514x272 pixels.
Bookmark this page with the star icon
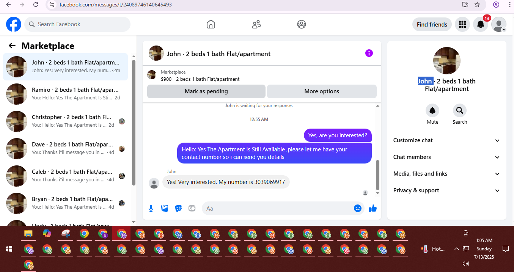[477, 5]
